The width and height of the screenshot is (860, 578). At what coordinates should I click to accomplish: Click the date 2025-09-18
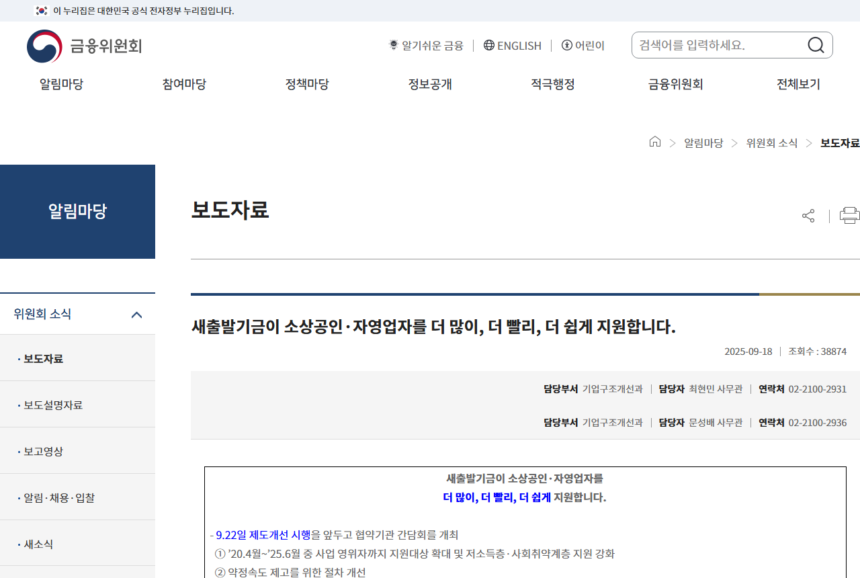pos(748,352)
